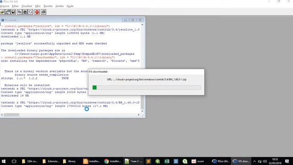Switch to the '6% dow...' taskbar item
Viewport: 293px width, 165px height.
(x=241, y=161)
